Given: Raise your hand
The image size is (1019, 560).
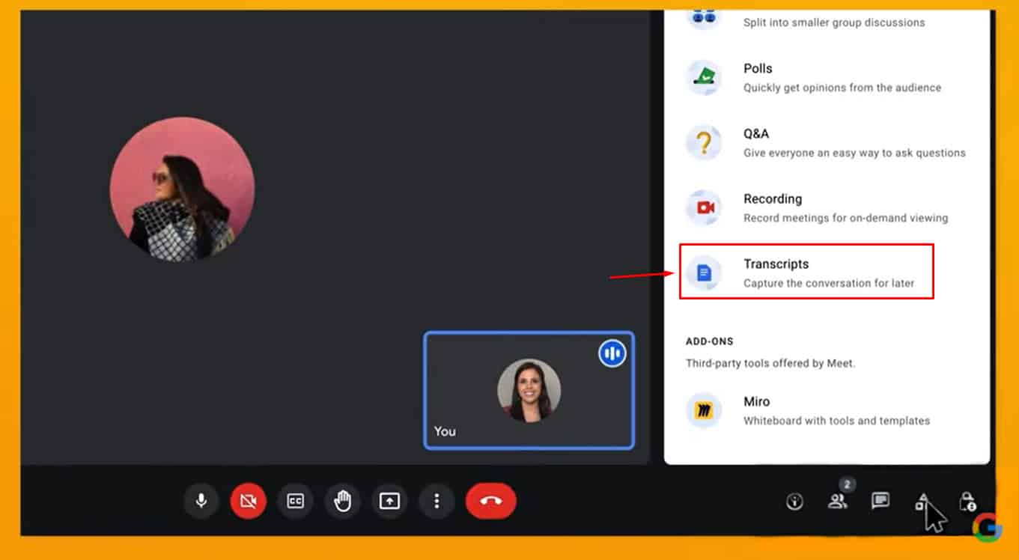Looking at the screenshot, I should point(342,502).
